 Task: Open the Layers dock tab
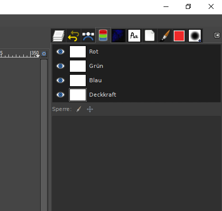(x=58, y=36)
